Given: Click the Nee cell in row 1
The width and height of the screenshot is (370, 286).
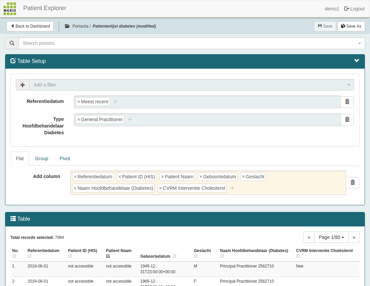Looking at the screenshot, I should pos(300,266).
